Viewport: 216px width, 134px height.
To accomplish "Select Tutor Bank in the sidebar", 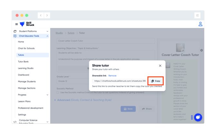I will tap(23, 62).
